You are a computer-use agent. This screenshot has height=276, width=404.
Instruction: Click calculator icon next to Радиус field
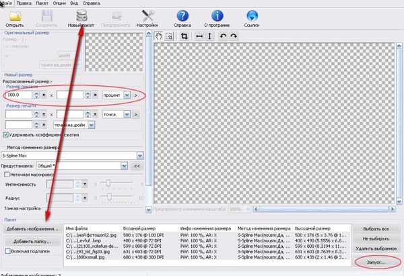[x=85, y=198]
